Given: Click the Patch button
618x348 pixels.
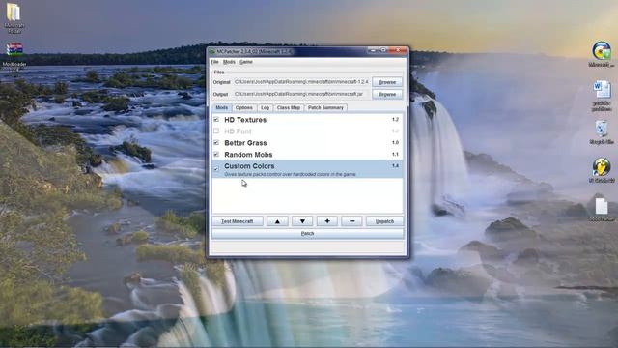Looking at the screenshot, I should pyautogui.click(x=307, y=234).
